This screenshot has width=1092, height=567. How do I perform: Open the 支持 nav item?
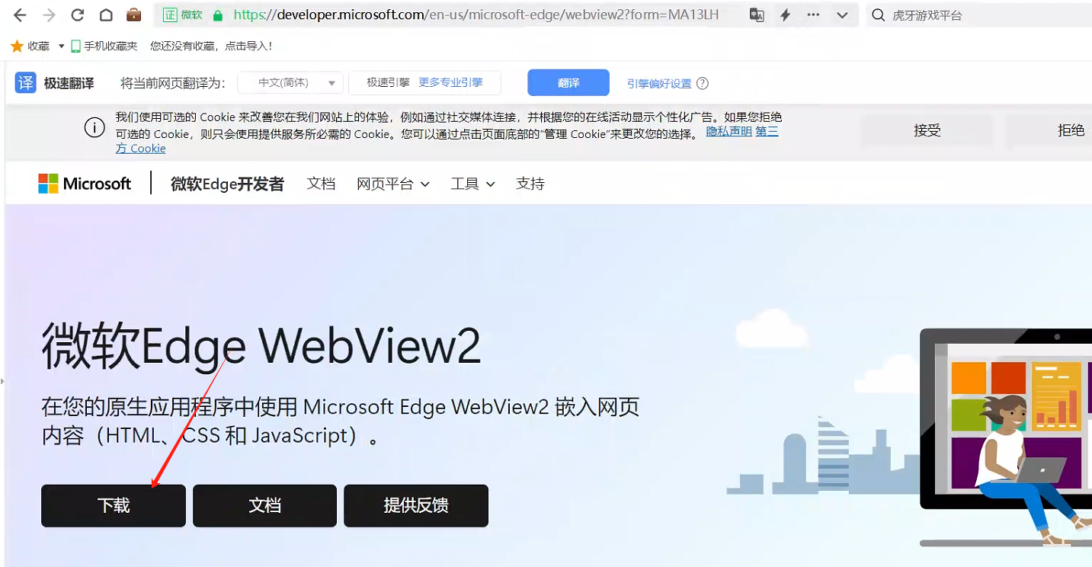[x=530, y=184]
